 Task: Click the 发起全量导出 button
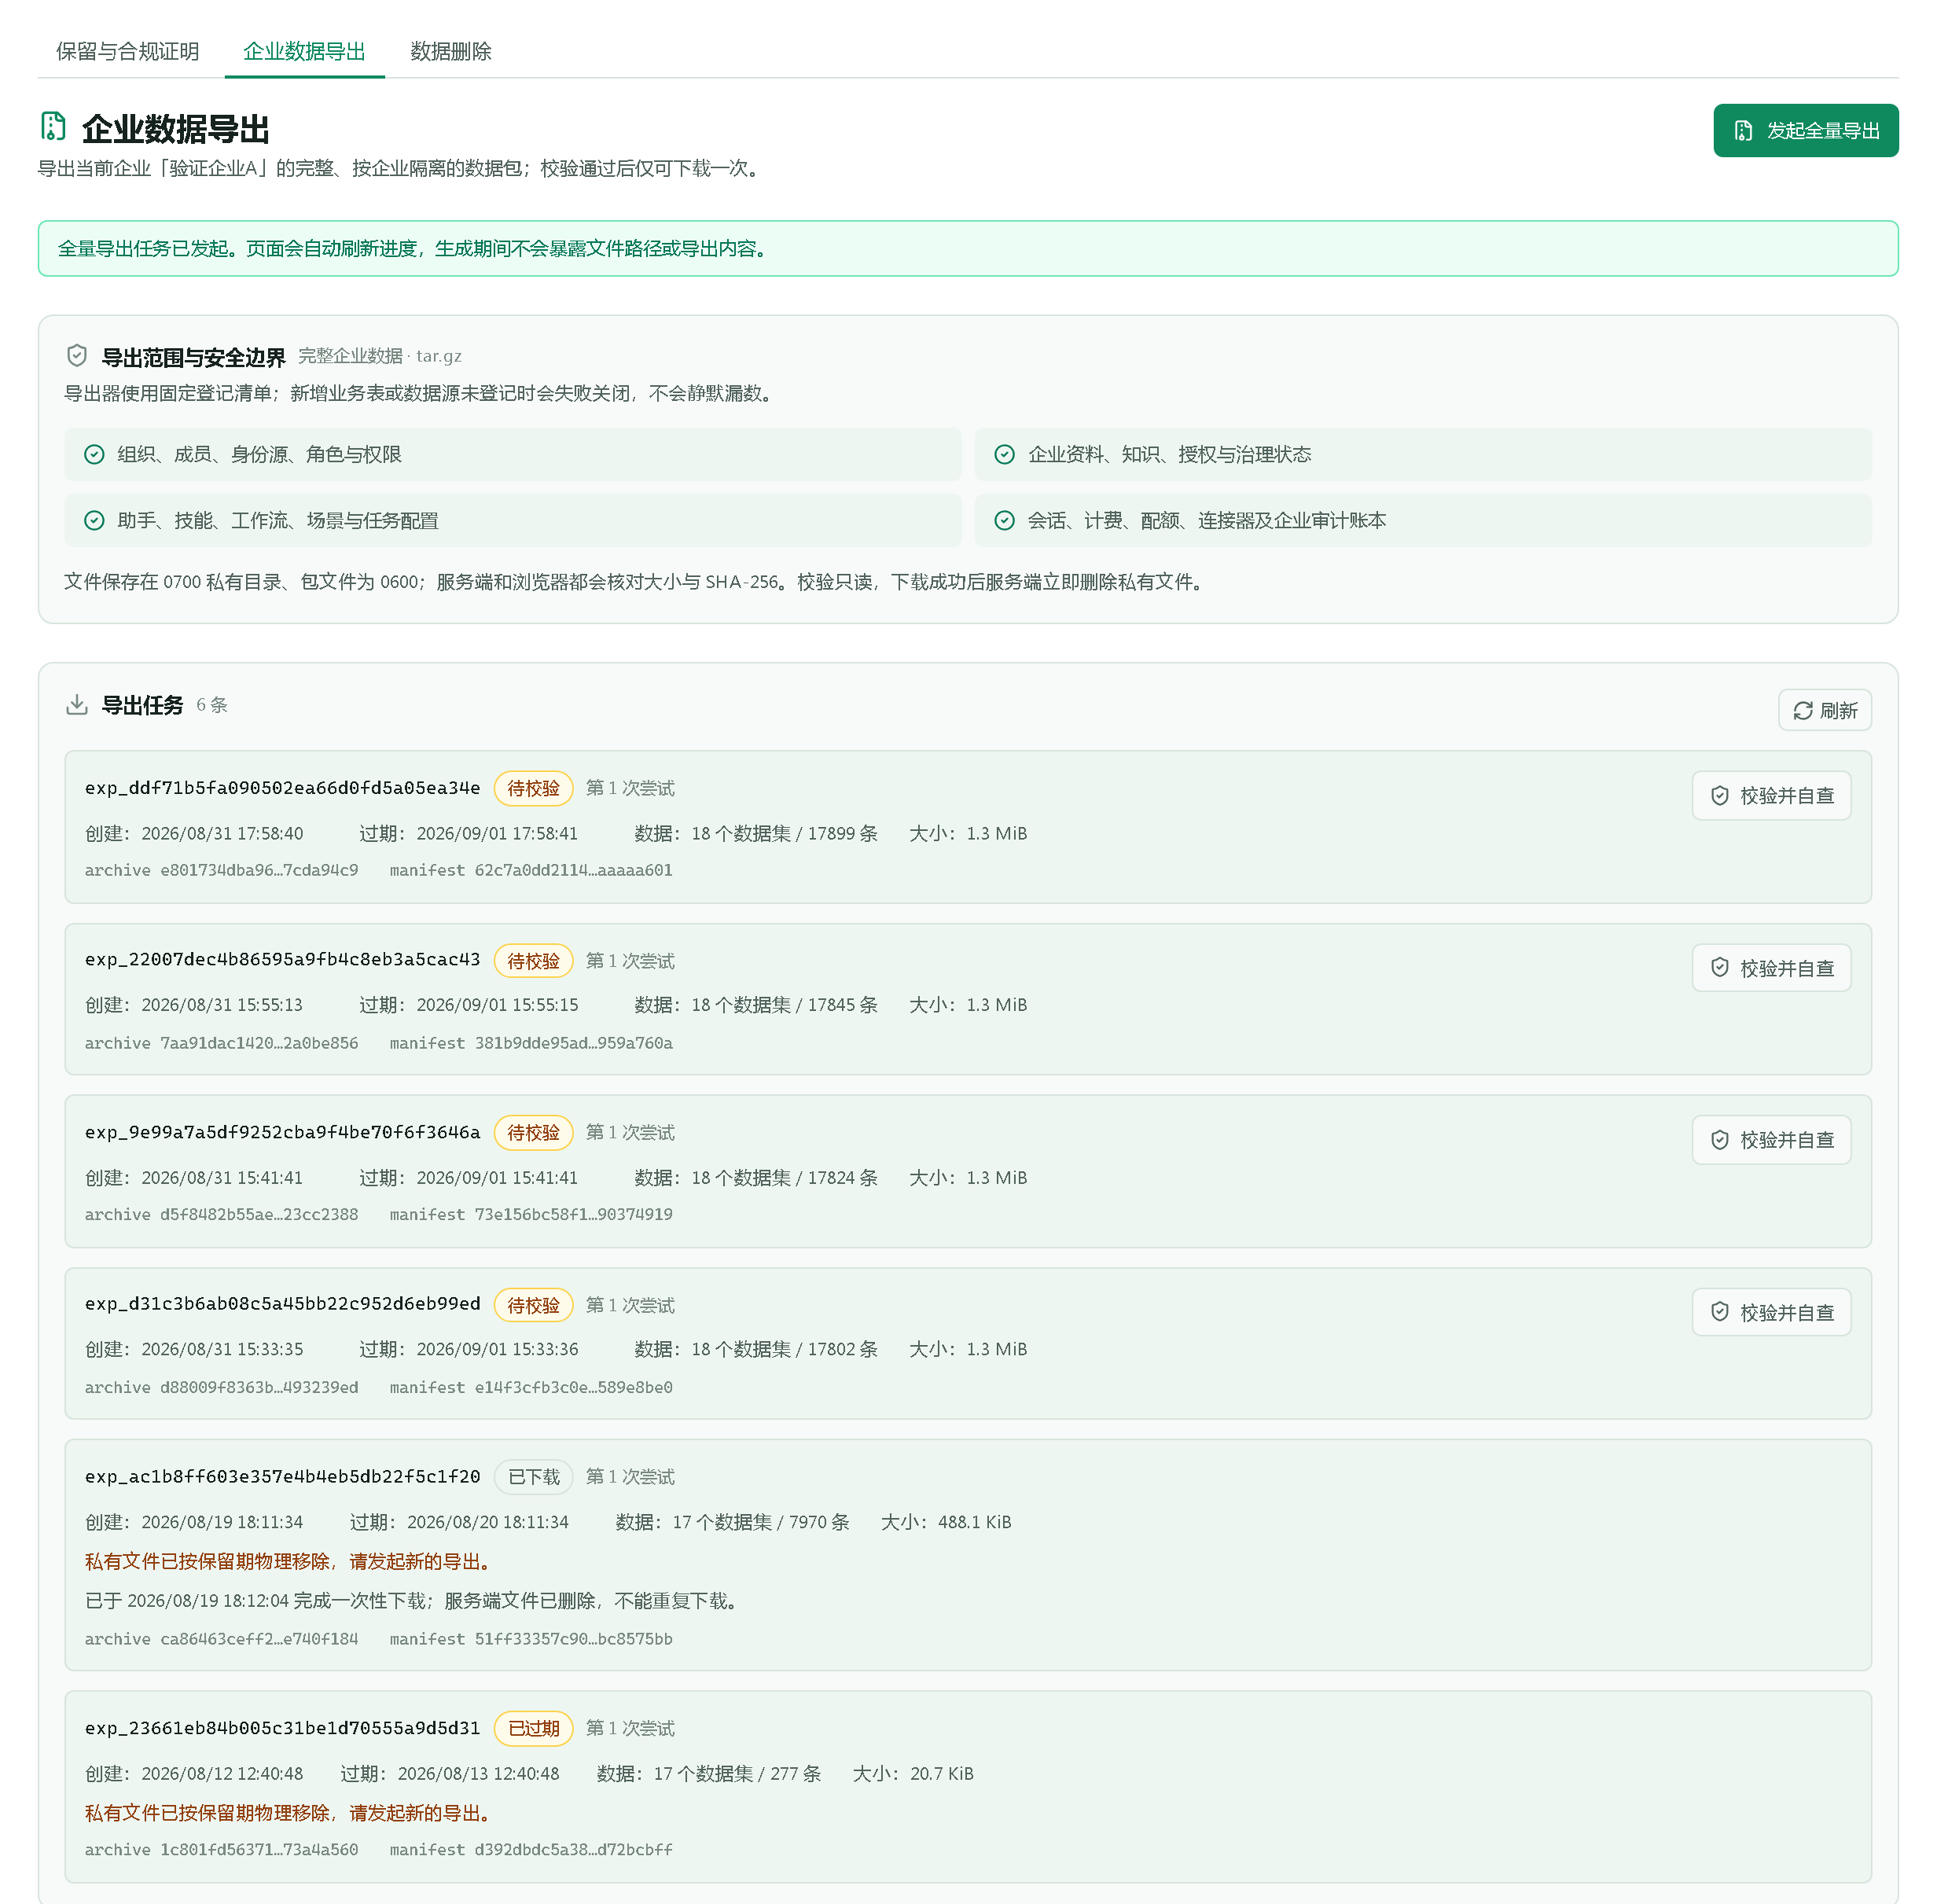click(1805, 130)
